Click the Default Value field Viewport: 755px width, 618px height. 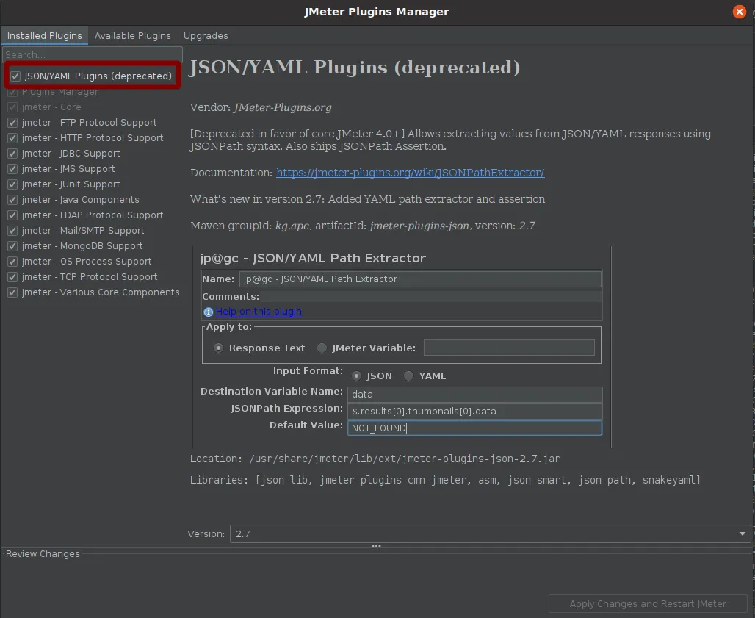(474, 428)
